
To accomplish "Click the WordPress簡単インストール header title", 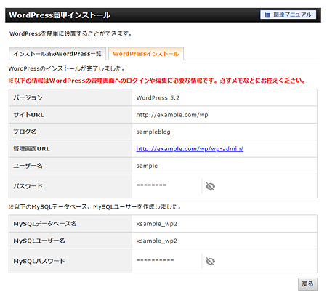I will (x=60, y=15).
